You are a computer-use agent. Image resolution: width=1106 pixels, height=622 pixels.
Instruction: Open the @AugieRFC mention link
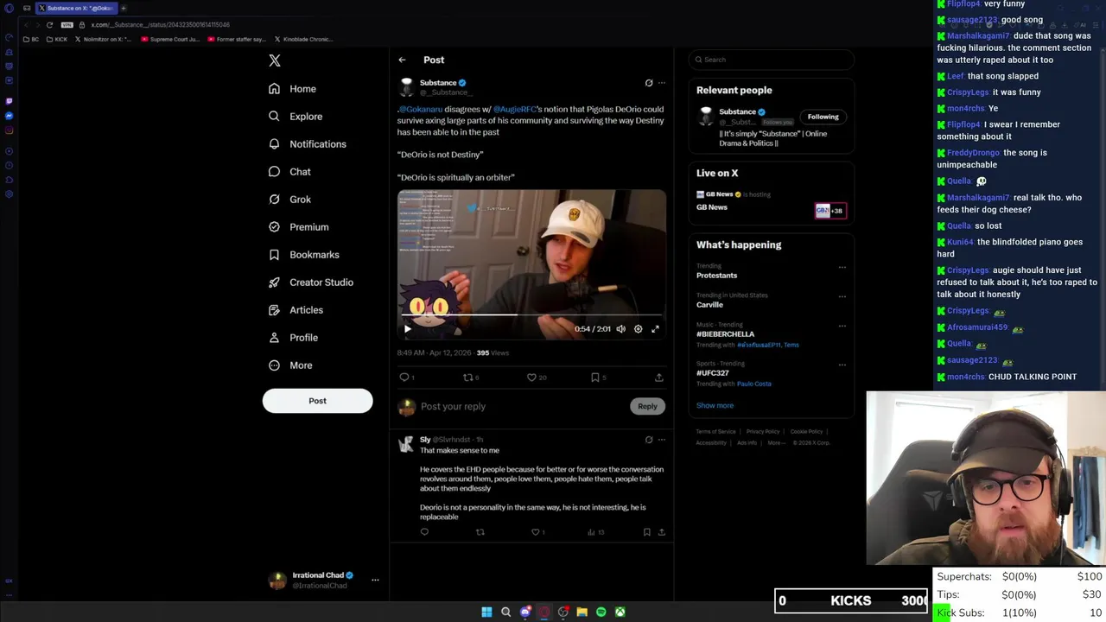(x=514, y=110)
